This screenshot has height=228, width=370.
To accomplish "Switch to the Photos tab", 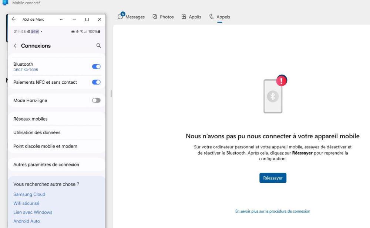I will (x=163, y=17).
